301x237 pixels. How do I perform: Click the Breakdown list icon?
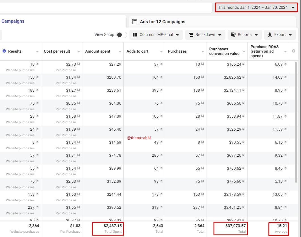[191, 35]
